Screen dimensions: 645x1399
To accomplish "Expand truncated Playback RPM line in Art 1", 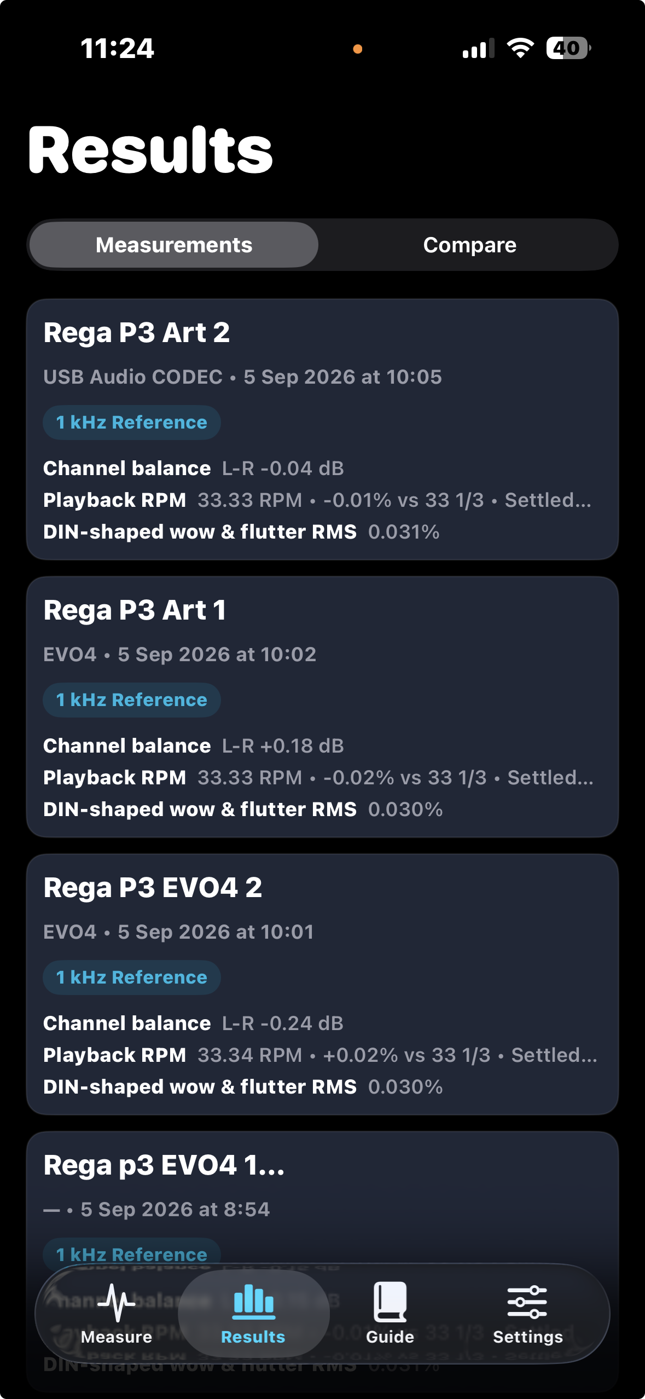I will tap(318, 778).
